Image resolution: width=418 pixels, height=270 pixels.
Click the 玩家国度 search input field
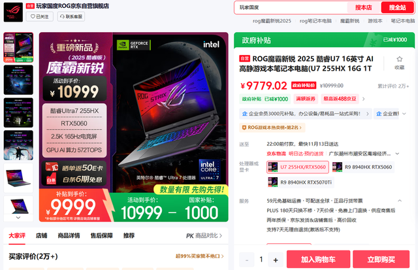pos(291,7)
